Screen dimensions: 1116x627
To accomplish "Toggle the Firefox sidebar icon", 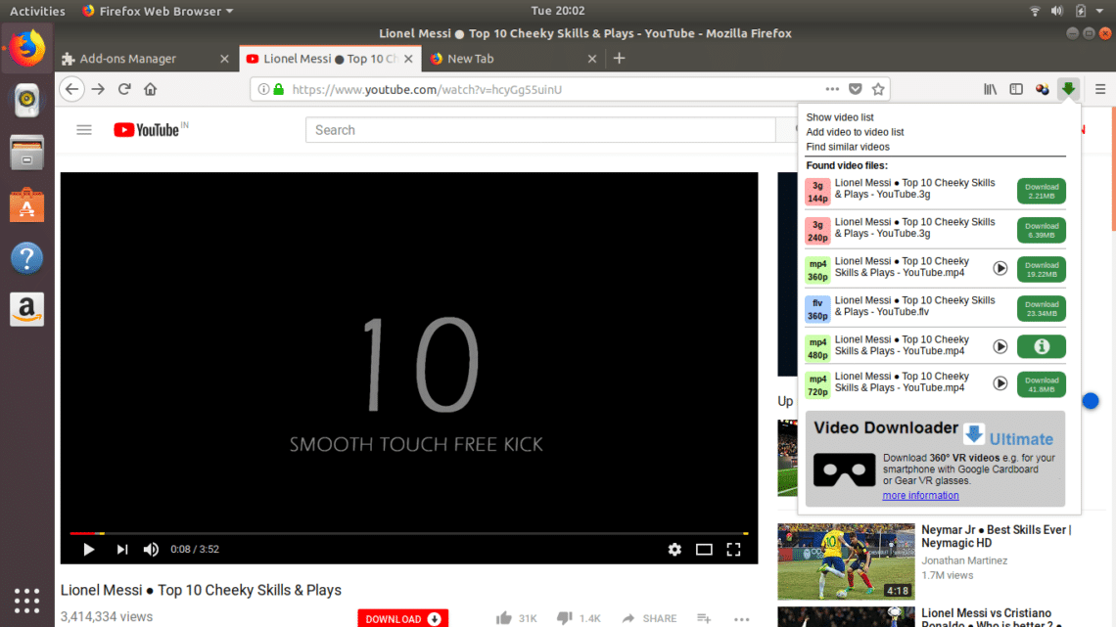I will tap(1016, 89).
